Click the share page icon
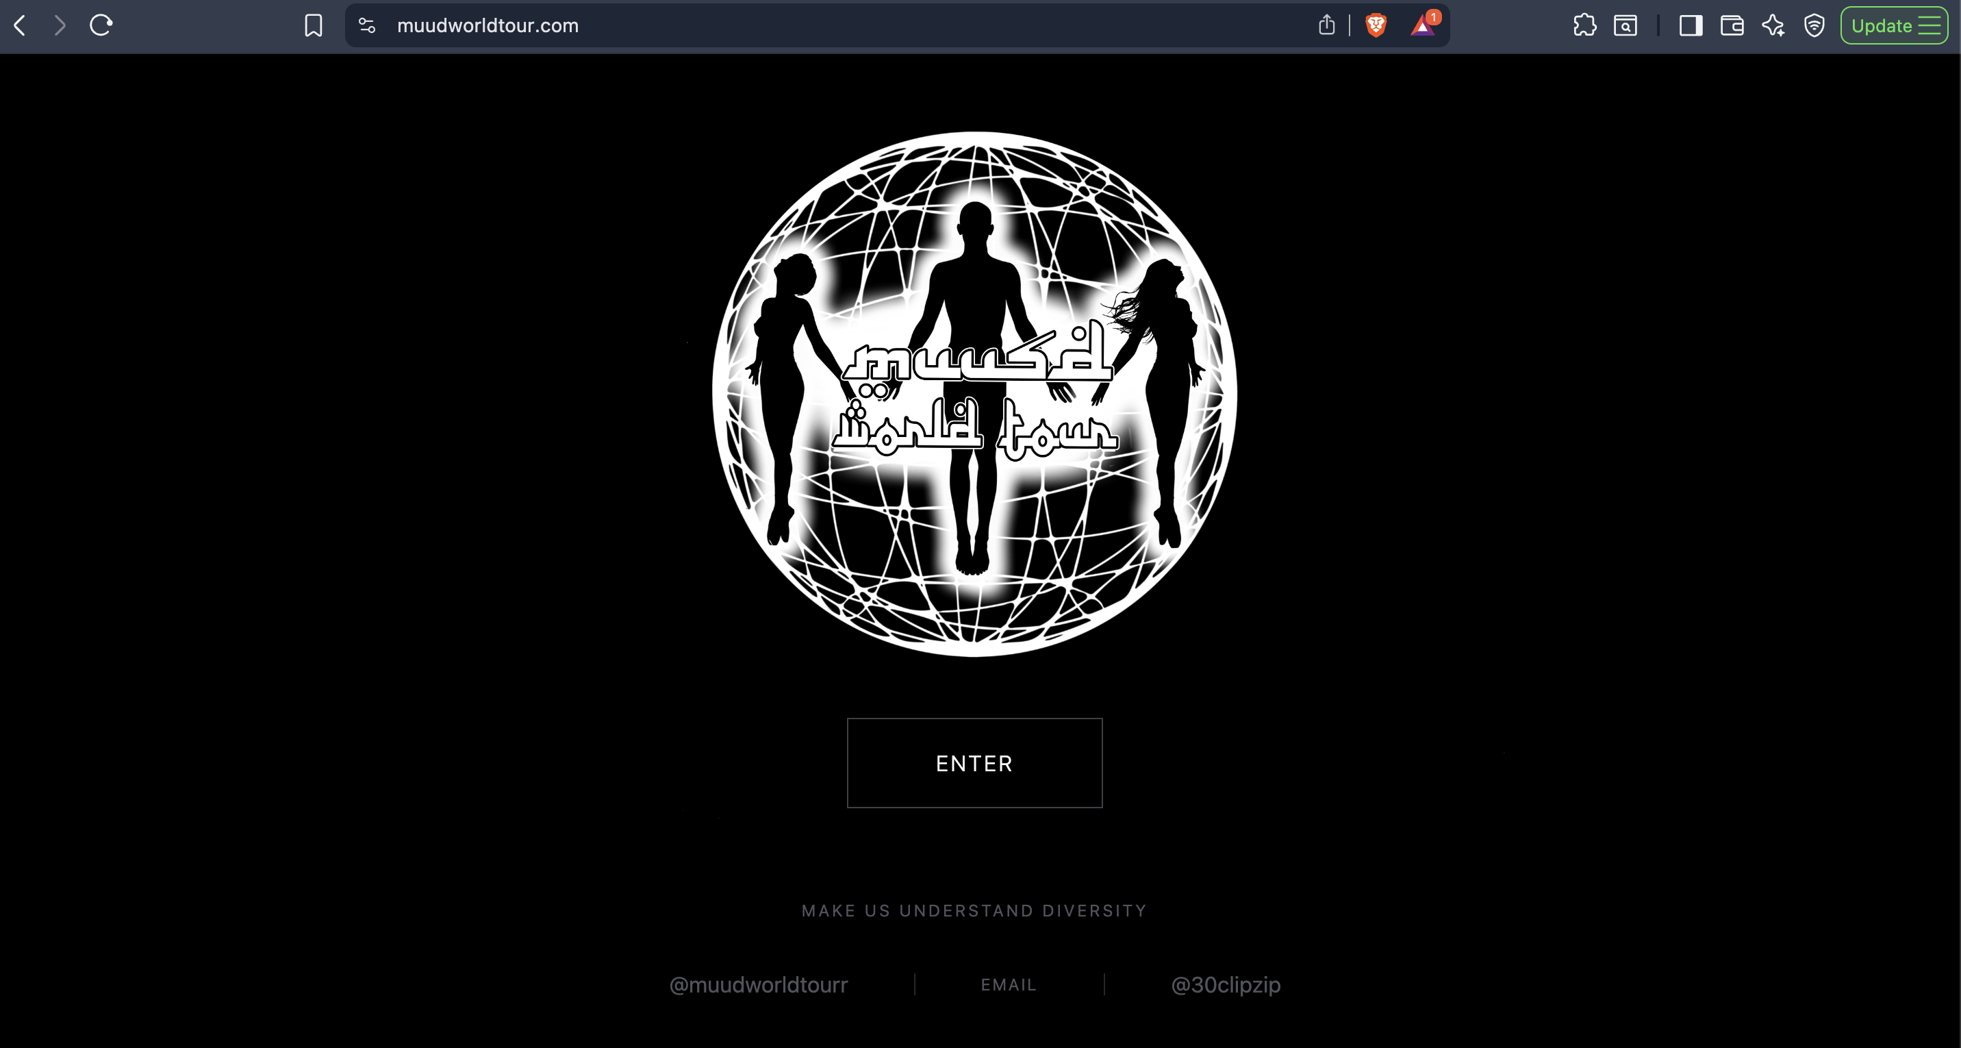 tap(1326, 26)
